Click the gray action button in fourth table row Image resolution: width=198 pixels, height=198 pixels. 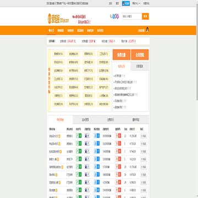tap(144, 159)
